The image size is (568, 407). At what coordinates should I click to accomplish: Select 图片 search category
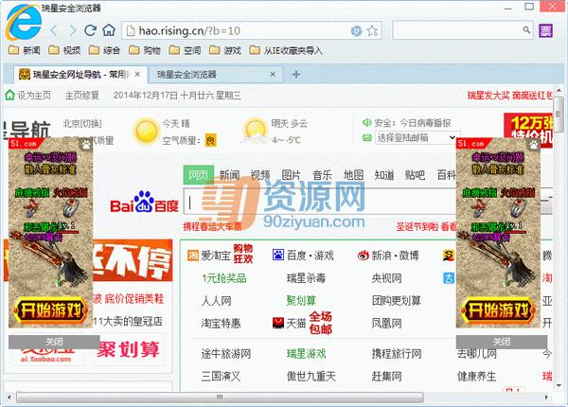point(292,175)
